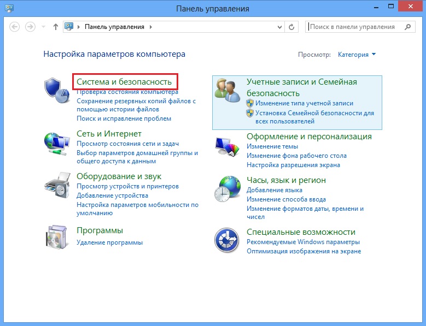Click Изменение типа учетной записи link
Viewport: 426px width, 326px height.
(304, 103)
